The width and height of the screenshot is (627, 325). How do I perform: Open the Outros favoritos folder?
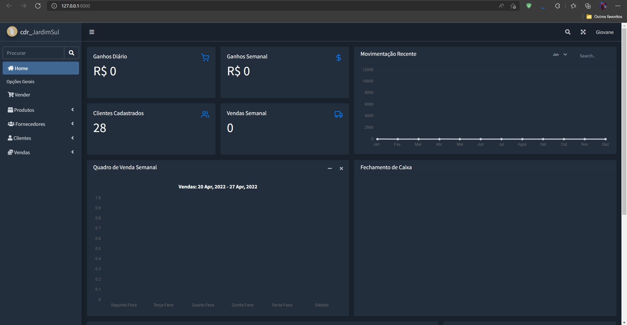604,17
